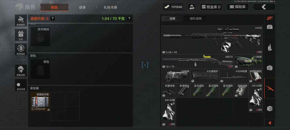Select the H416 rifle in warehouse
The width and height of the screenshot is (290, 130).
click(x=212, y=40)
